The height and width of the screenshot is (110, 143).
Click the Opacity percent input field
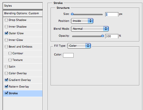coord(112,36)
